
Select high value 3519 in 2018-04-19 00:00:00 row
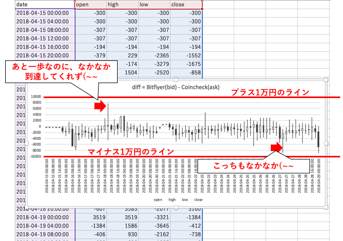(x=123, y=218)
